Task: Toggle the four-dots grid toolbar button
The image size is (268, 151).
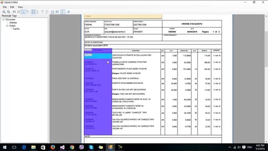Action: click(33, 12)
